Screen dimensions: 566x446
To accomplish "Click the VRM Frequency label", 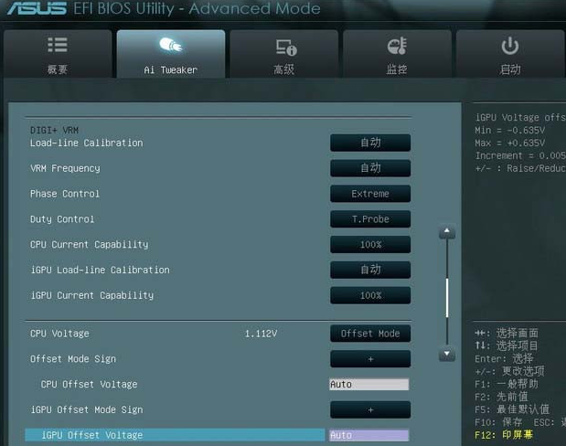I will [65, 168].
